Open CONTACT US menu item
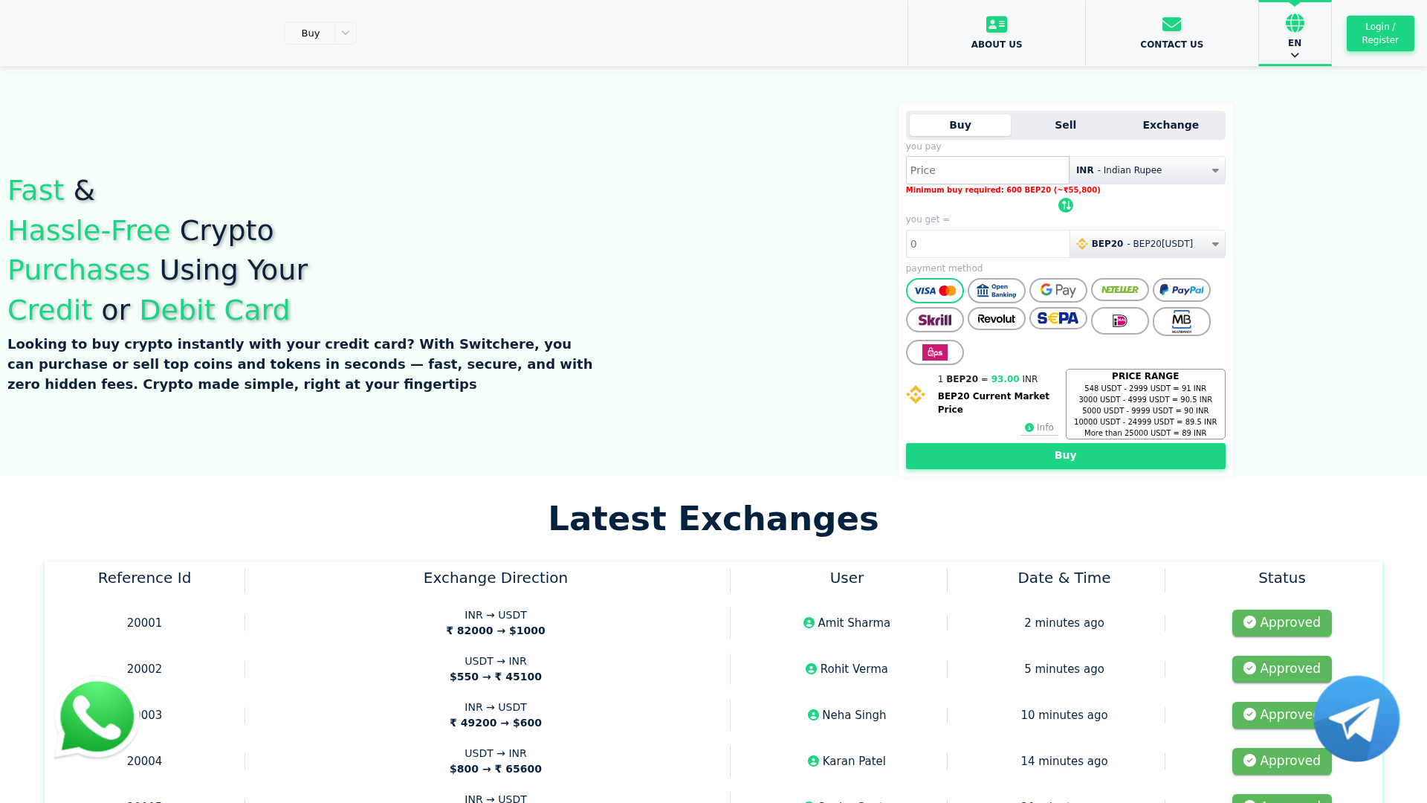1427x803 pixels. click(x=1171, y=33)
